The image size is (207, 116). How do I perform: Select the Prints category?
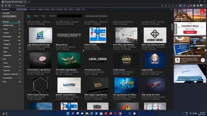(12, 29)
